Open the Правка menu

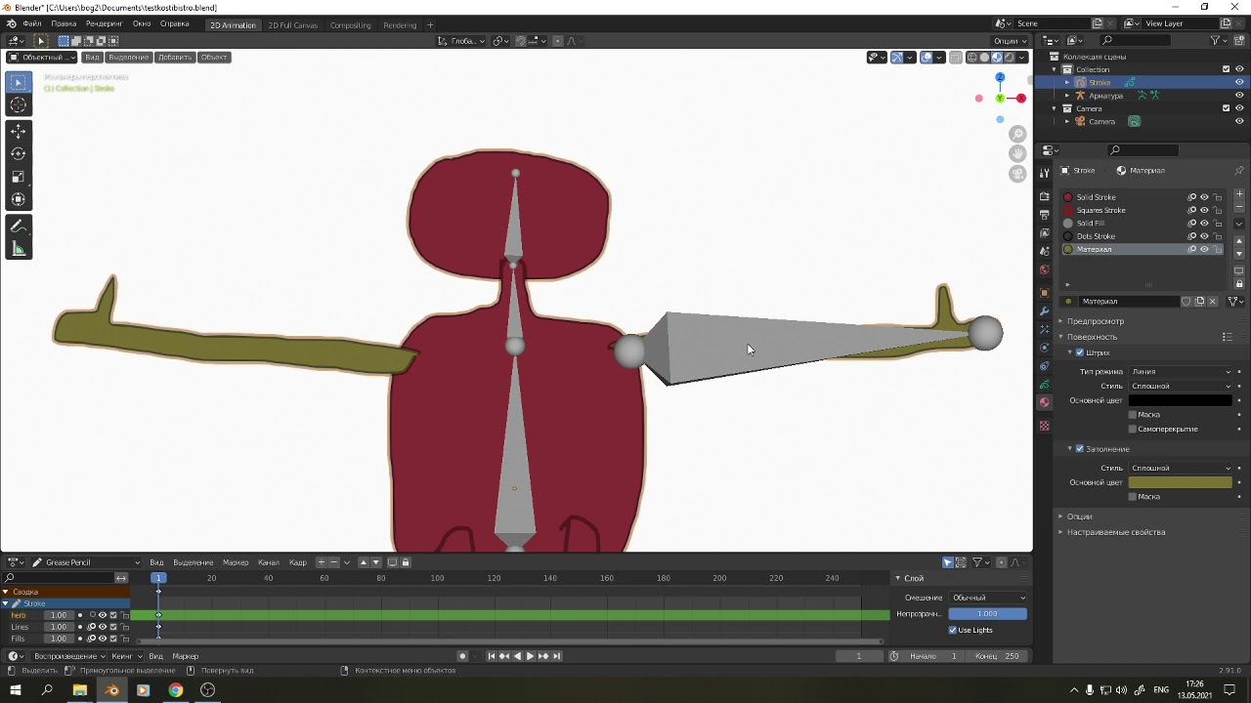point(64,23)
